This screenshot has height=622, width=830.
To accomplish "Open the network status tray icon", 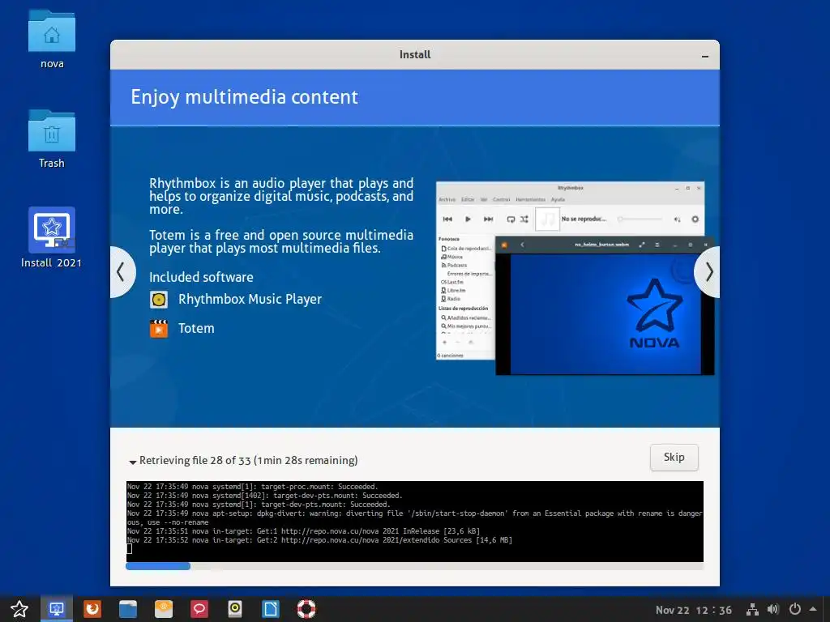I will 751,610.
